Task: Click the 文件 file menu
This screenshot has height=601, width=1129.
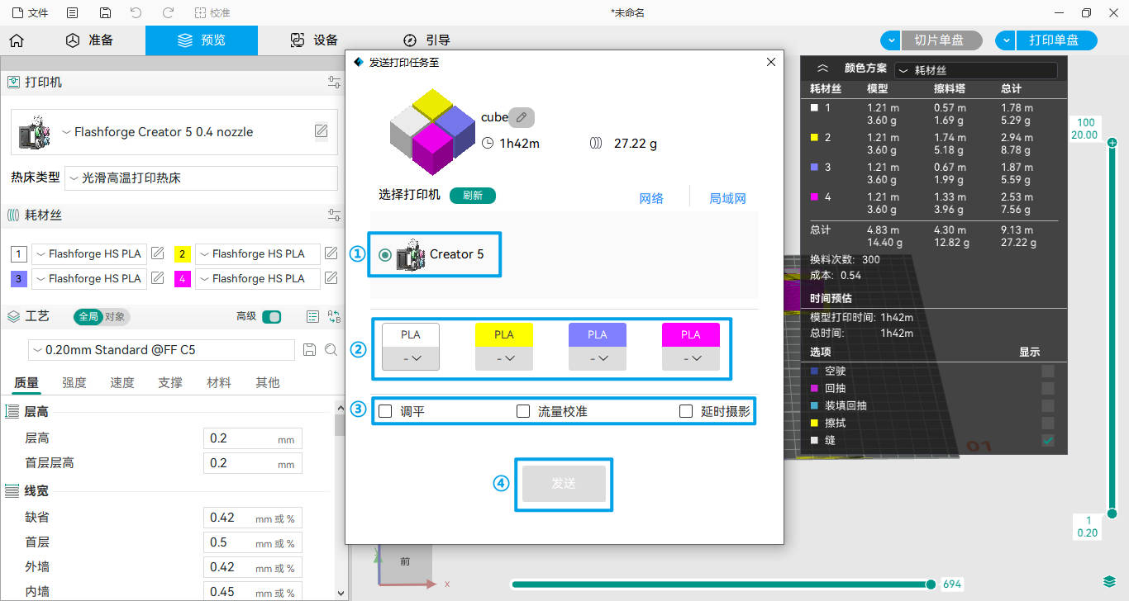Action: coord(30,13)
